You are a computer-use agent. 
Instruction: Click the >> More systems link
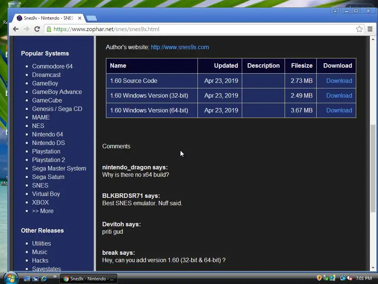click(x=43, y=211)
